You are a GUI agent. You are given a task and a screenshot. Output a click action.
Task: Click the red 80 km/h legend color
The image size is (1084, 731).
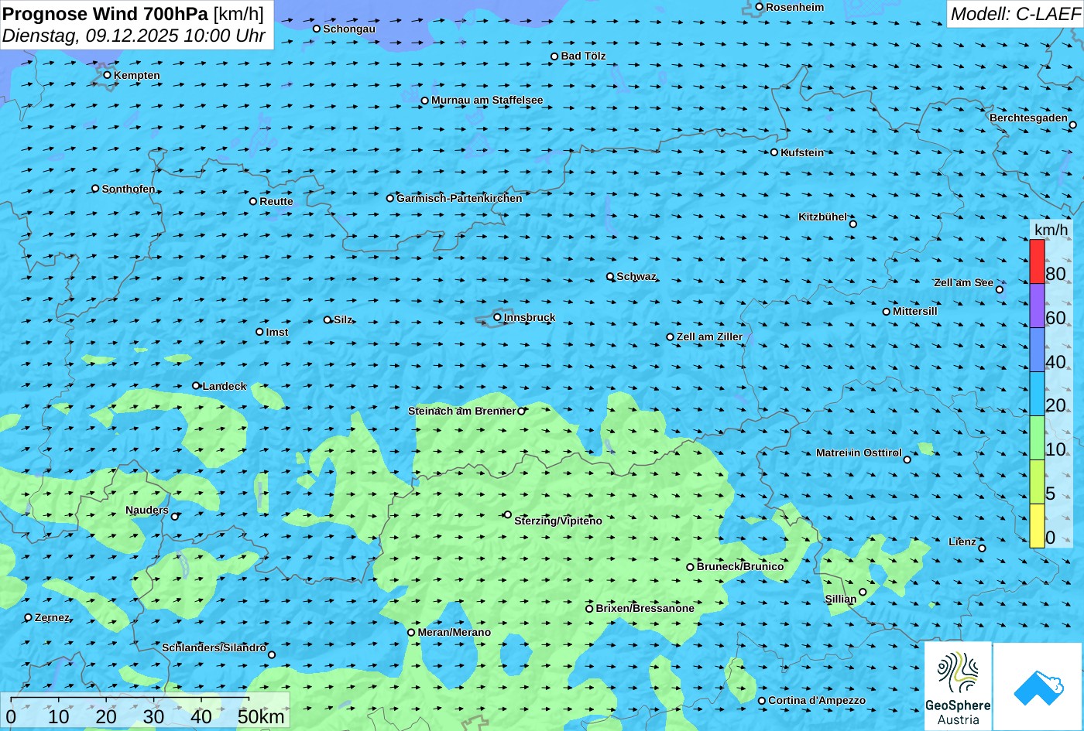point(1037,261)
